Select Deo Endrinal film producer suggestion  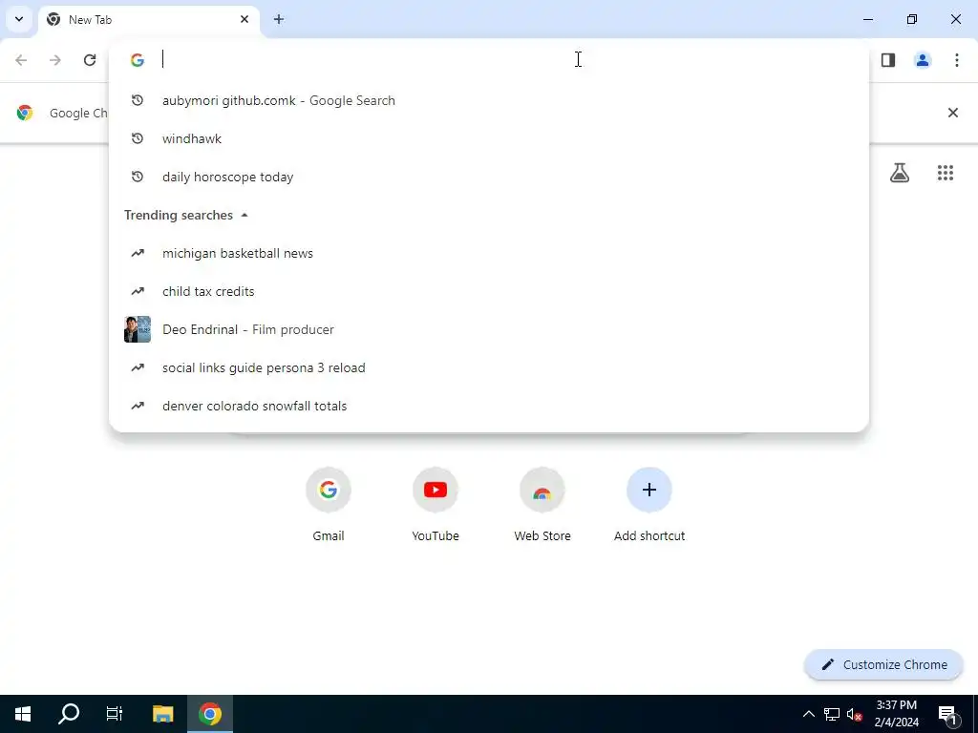click(489, 329)
